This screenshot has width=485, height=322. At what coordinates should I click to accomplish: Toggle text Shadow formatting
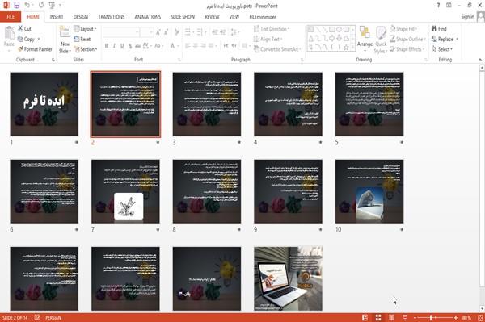tap(130, 46)
